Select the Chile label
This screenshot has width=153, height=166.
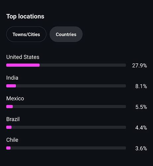tap(12, 140)
